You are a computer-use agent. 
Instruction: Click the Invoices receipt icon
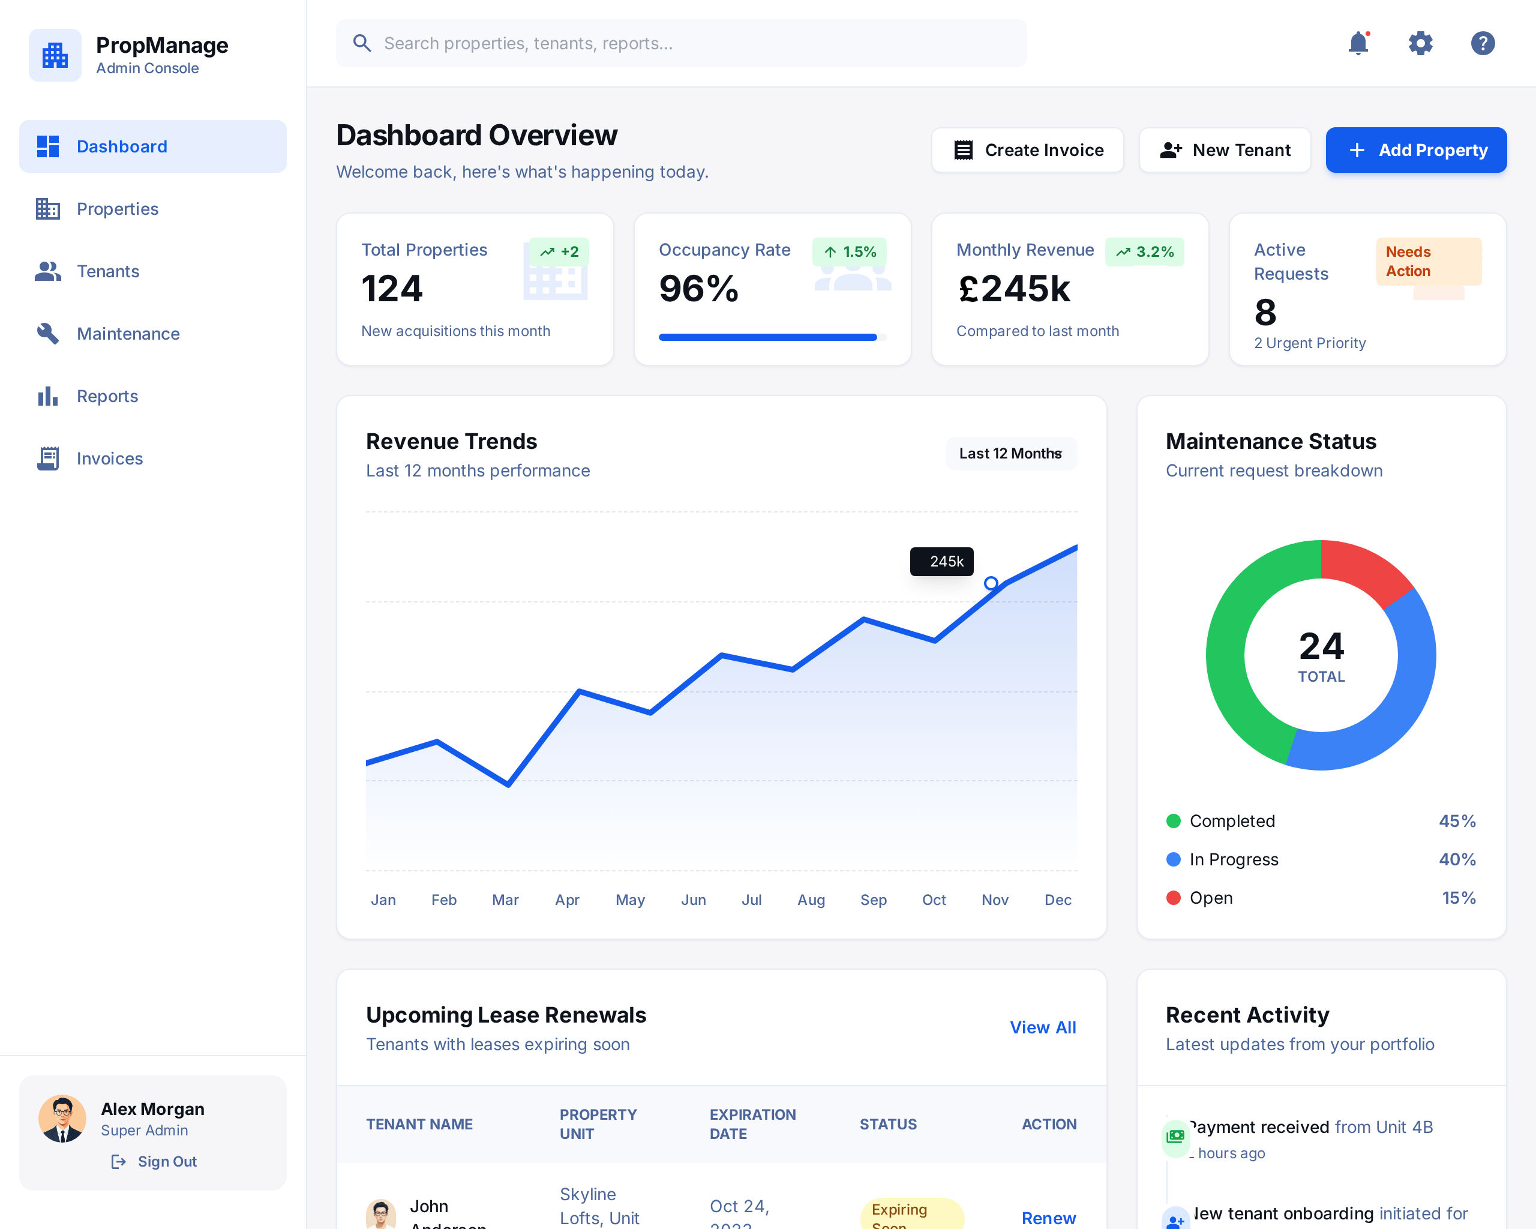[x=47, y=458]
